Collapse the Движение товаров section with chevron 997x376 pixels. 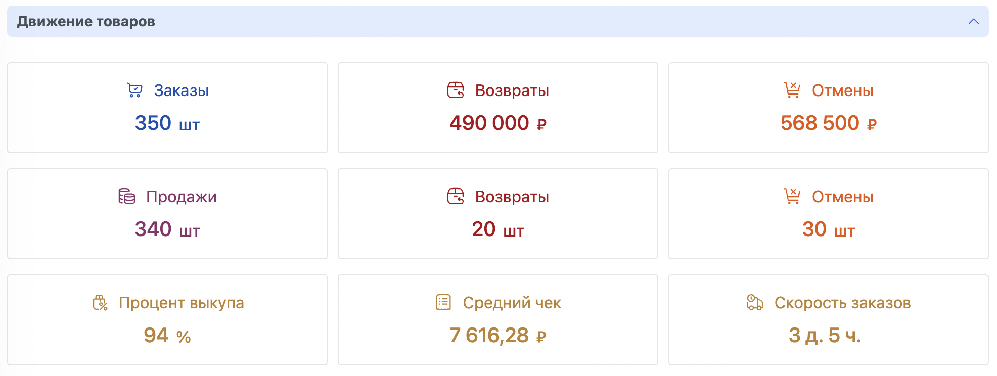click(973, 21)
